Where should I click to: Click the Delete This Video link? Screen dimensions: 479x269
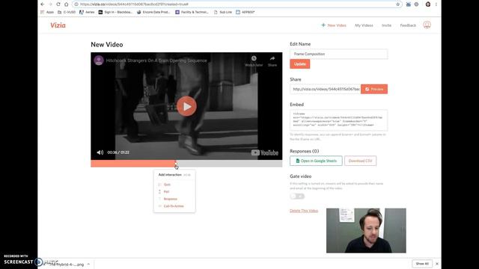pyautogui.click(x=304, y=211)
